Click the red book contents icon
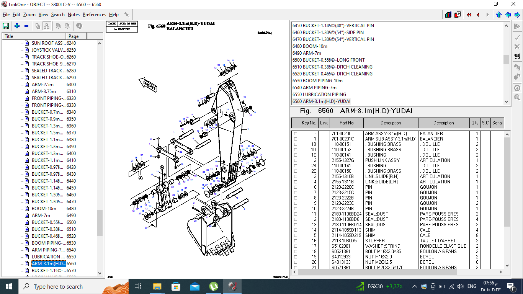The height and width of the screenshot is (294, 523). click(458, 15)
